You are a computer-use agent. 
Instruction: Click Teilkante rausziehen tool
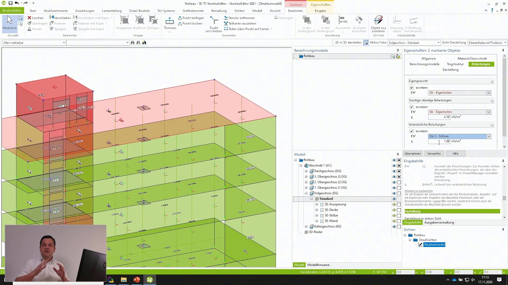(240, 23)
